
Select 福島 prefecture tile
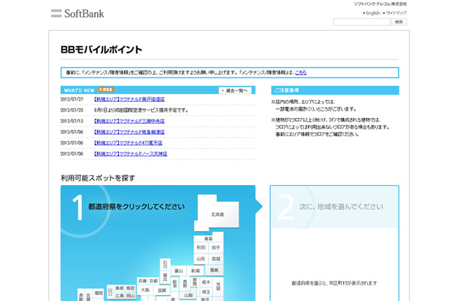[214, 270]
